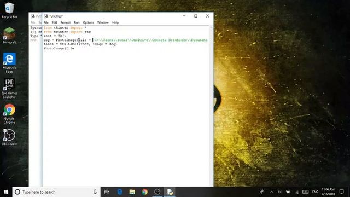Switch to Python IDLE in the taskbar
Viewport: 350px width, 197px height.
pos(170,192)
